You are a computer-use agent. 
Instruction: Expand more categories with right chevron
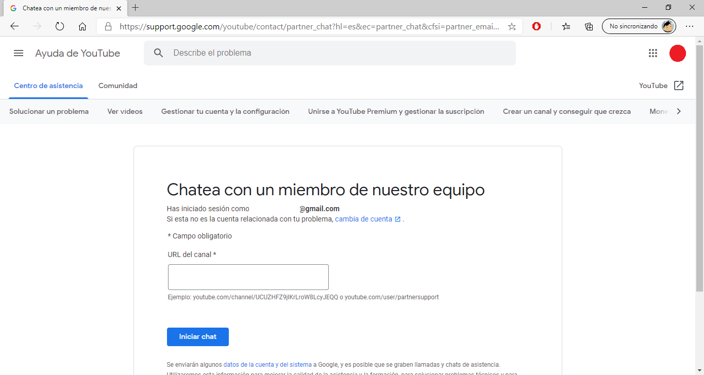tap(679, 111)
